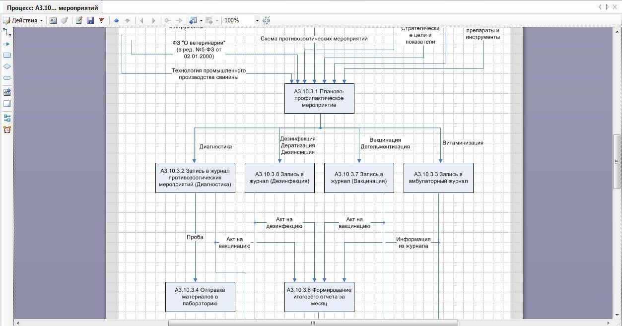622x326 pixels.
Task: Switch to the Процесс: А3.10 мероприятий tab
Action: coord(52,8)
